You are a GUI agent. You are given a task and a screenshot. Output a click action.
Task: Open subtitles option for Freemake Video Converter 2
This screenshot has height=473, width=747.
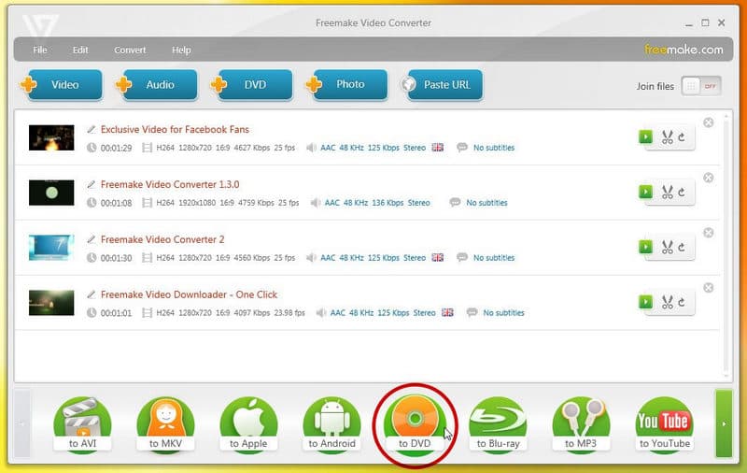(x=489, y=258)
